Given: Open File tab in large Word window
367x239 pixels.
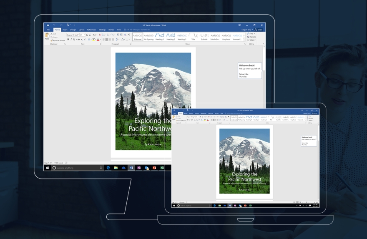Looking at the screenshot, I should (48, 30).
